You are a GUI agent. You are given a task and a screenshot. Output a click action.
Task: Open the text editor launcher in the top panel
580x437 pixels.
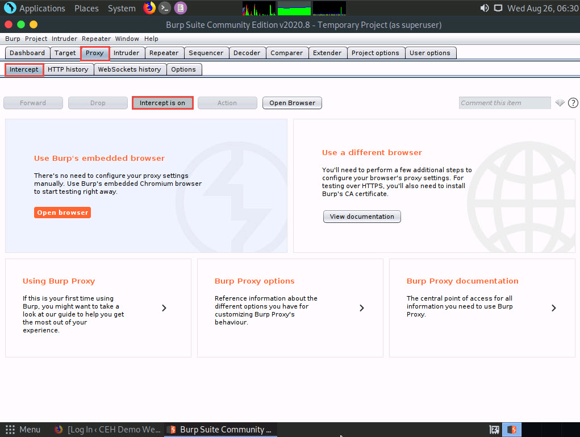(x=180, y=8)
